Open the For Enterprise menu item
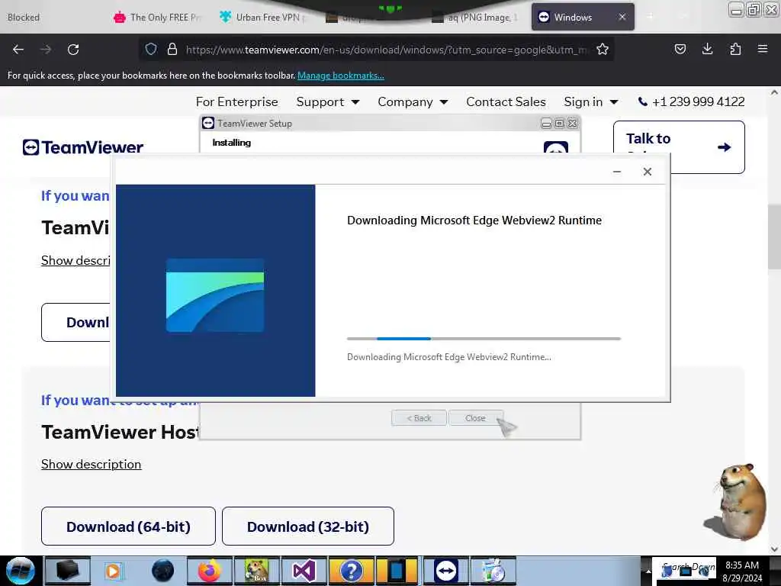Image resolution: width=781 pixels, height=586 pixels. coord(237,101)
